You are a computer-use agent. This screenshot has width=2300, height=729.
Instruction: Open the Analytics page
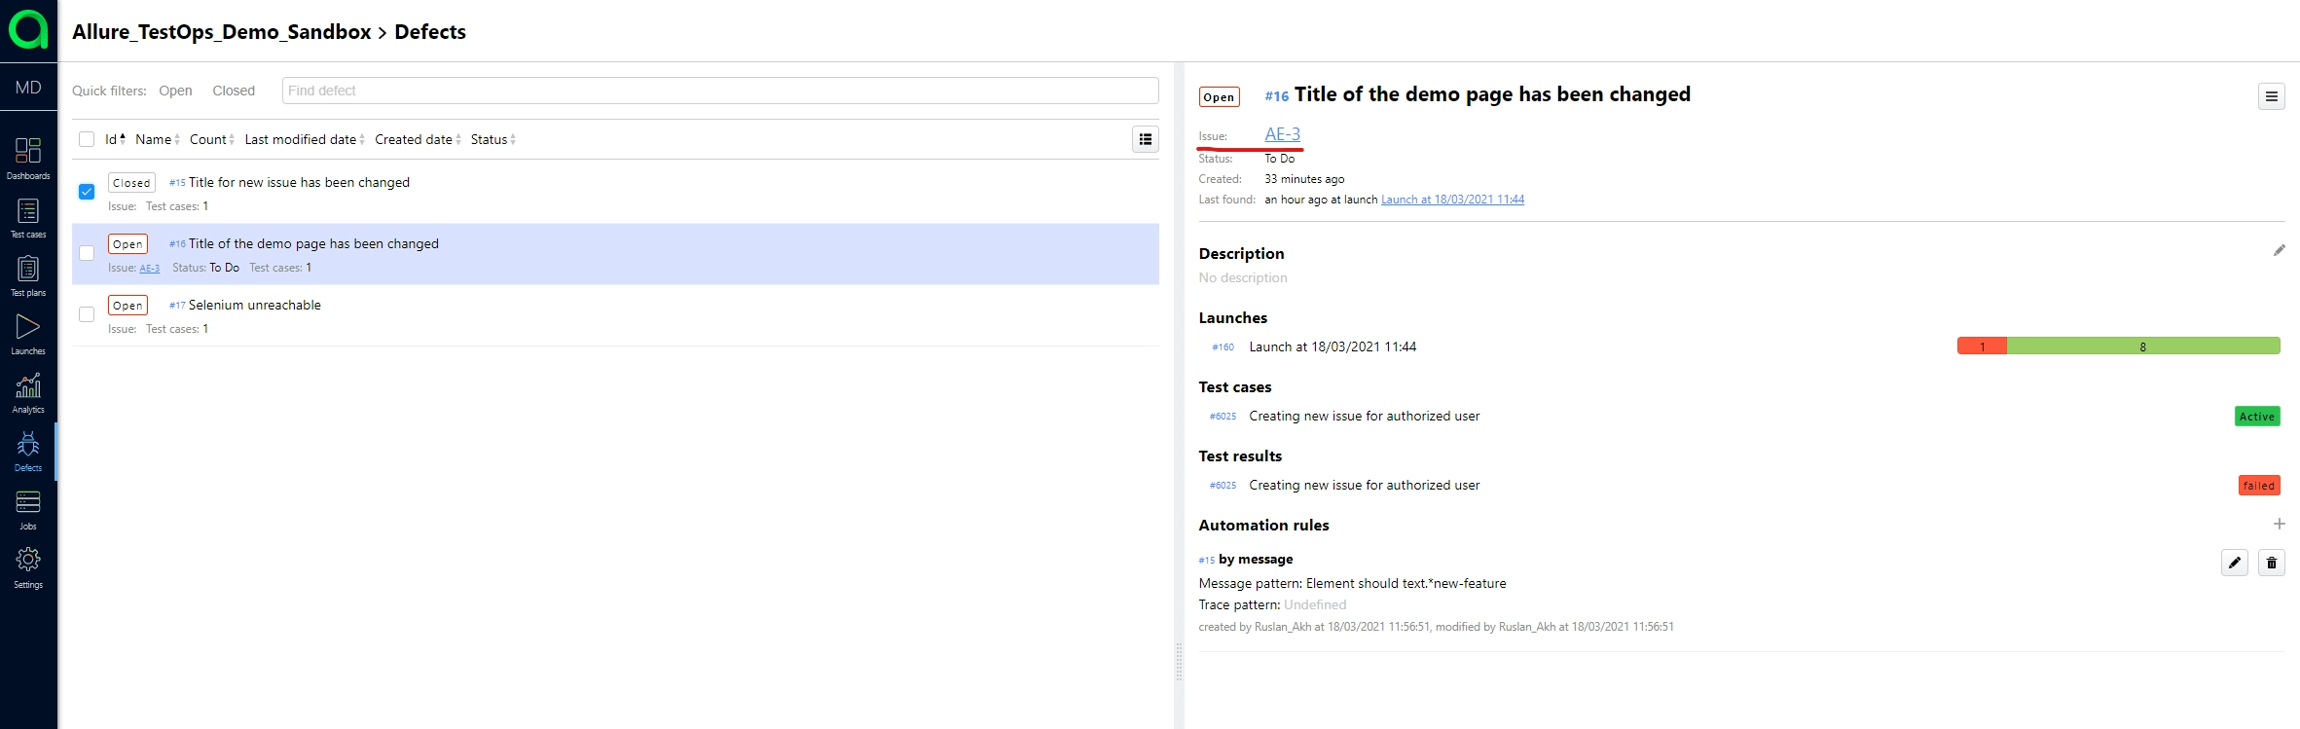click(28, 392)
